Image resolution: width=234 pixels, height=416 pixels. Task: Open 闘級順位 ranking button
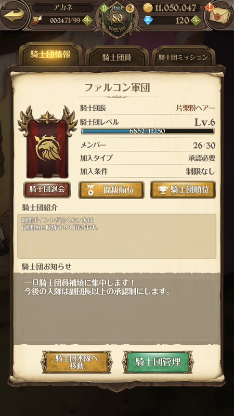tap(111, 190)
